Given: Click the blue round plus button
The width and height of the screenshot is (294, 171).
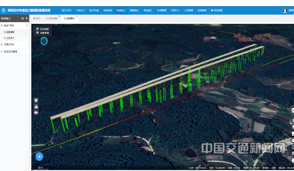Looking at the screenshot, I should pos(39,157).
